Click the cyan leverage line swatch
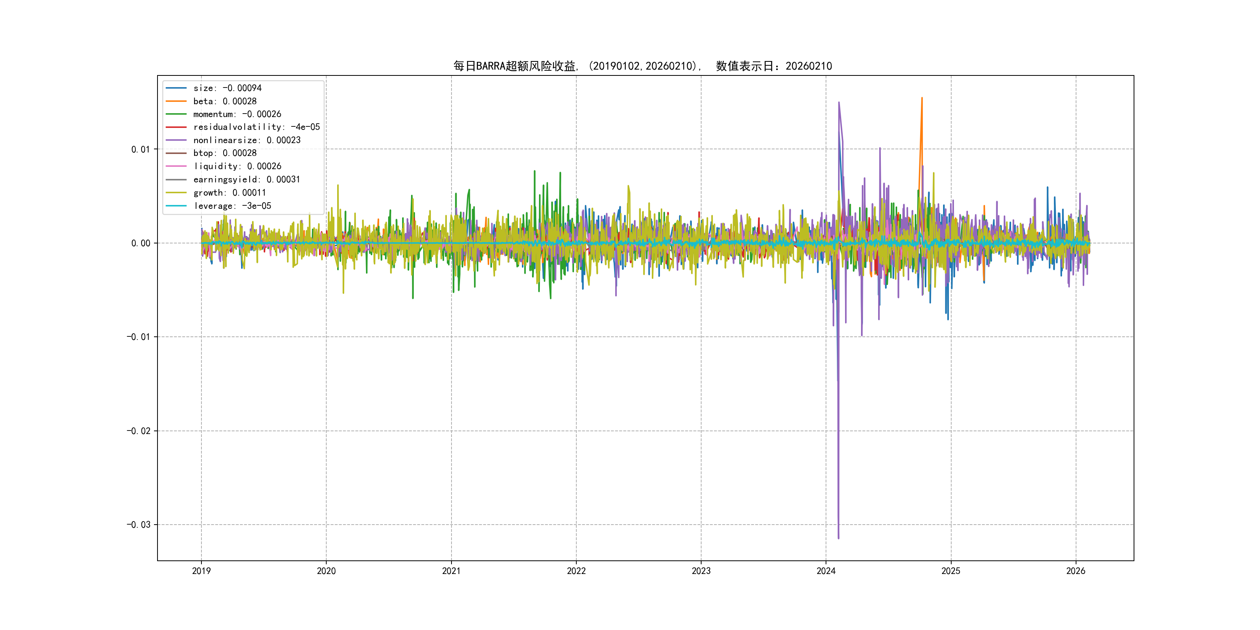1260x630 pixels. [176, 206]
